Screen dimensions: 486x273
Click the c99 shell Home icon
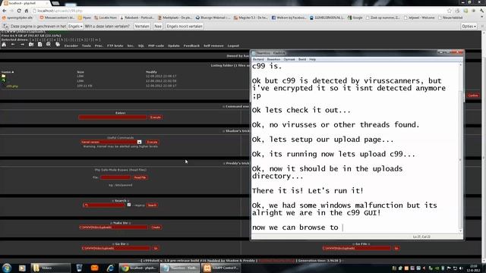pyautogui.click(x=4, y=45)
